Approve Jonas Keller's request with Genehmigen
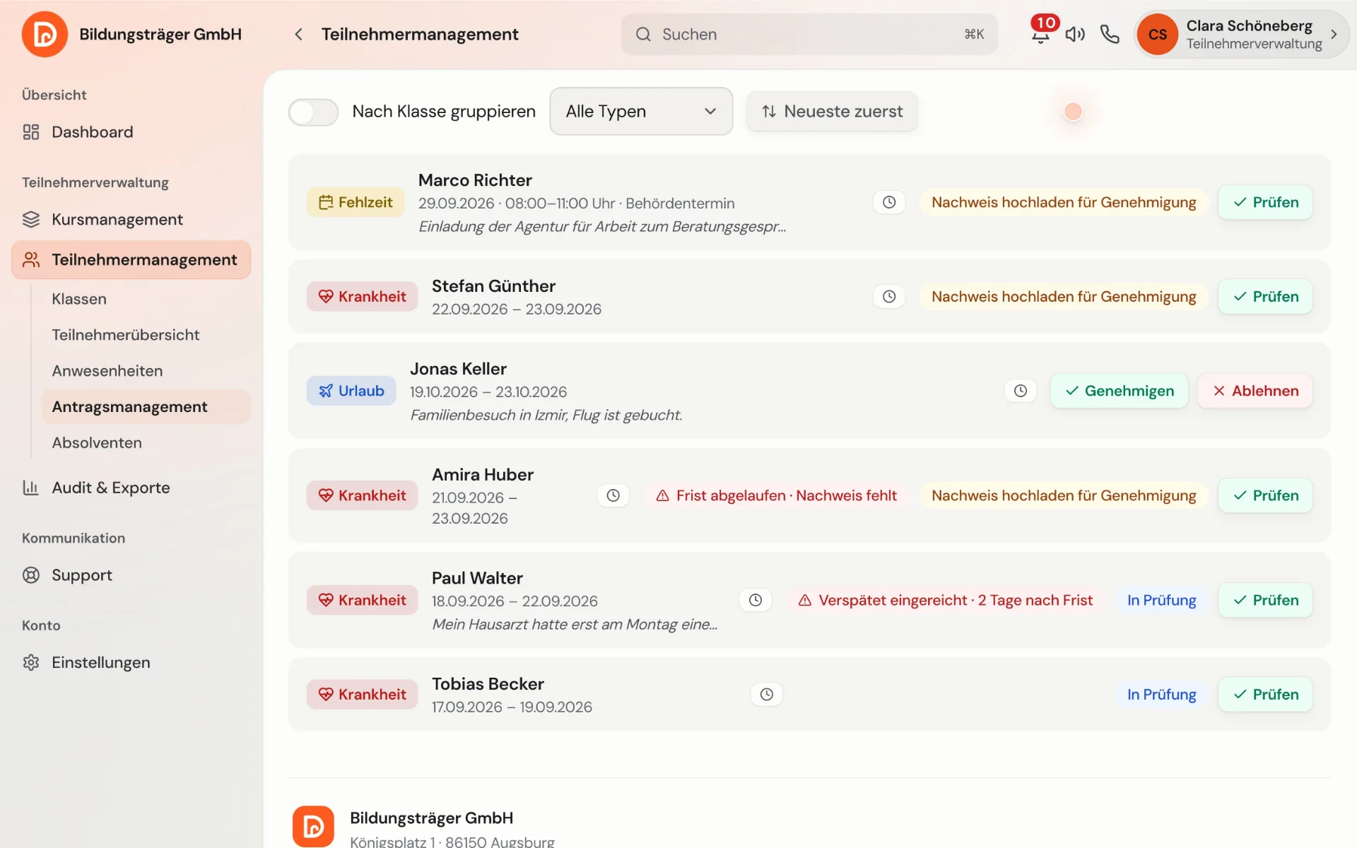 1119,391
